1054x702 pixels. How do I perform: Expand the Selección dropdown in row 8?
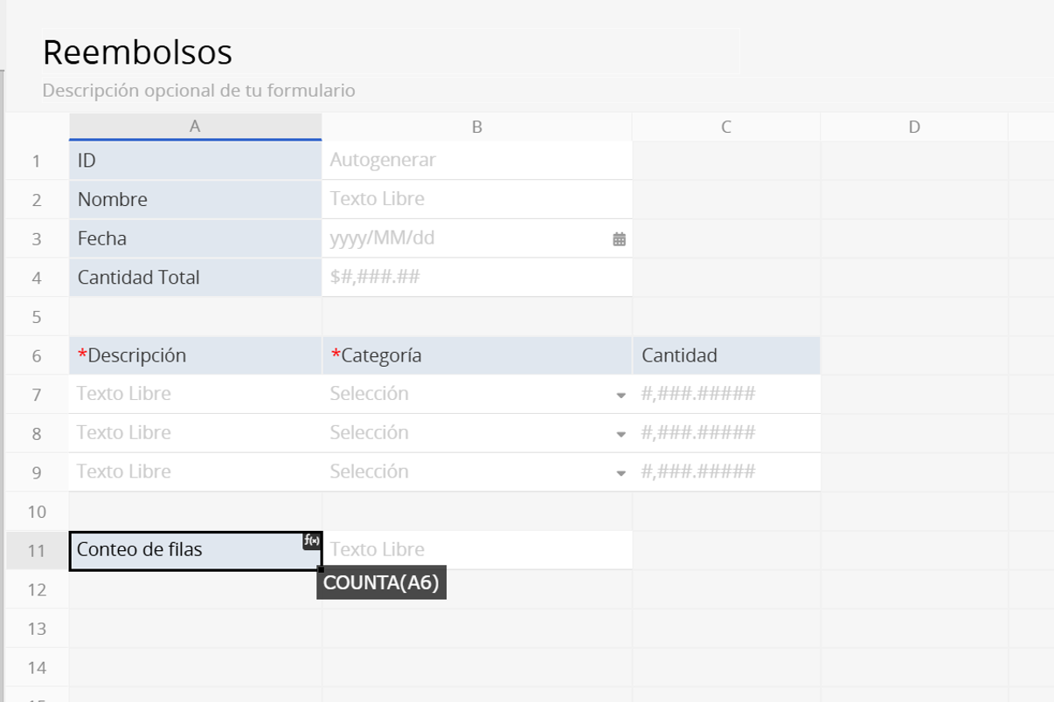(x=621, y=434)
